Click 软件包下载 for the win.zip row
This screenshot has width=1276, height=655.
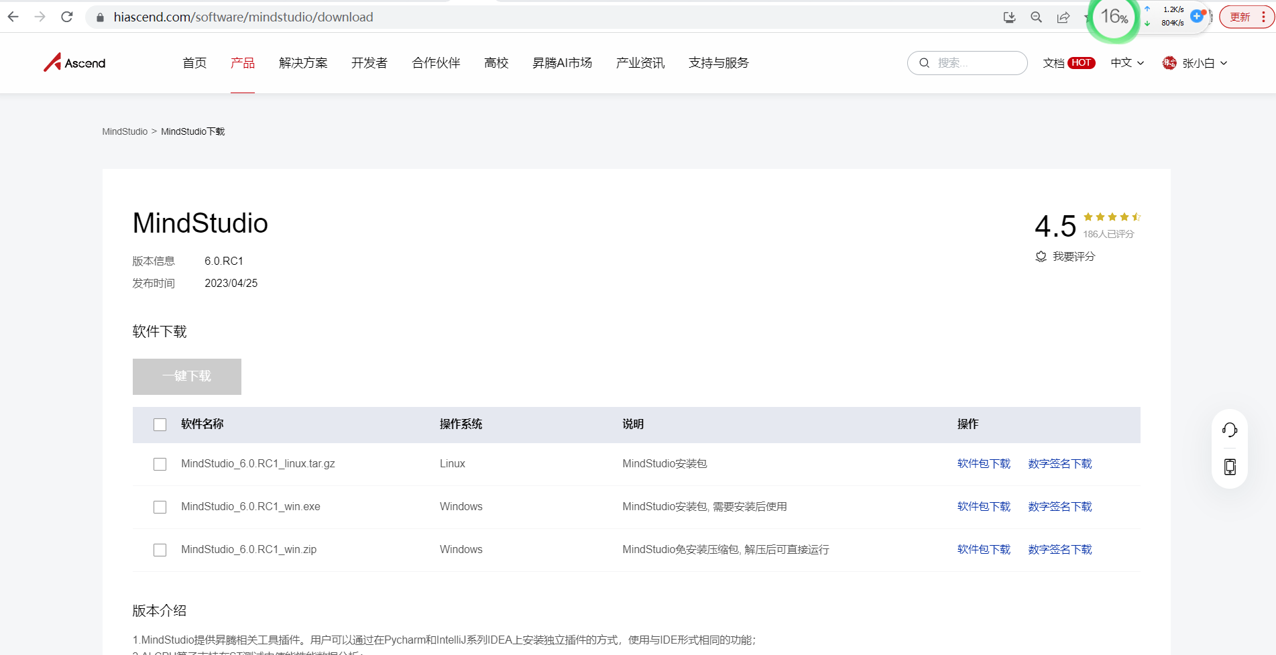click(984, 550)
